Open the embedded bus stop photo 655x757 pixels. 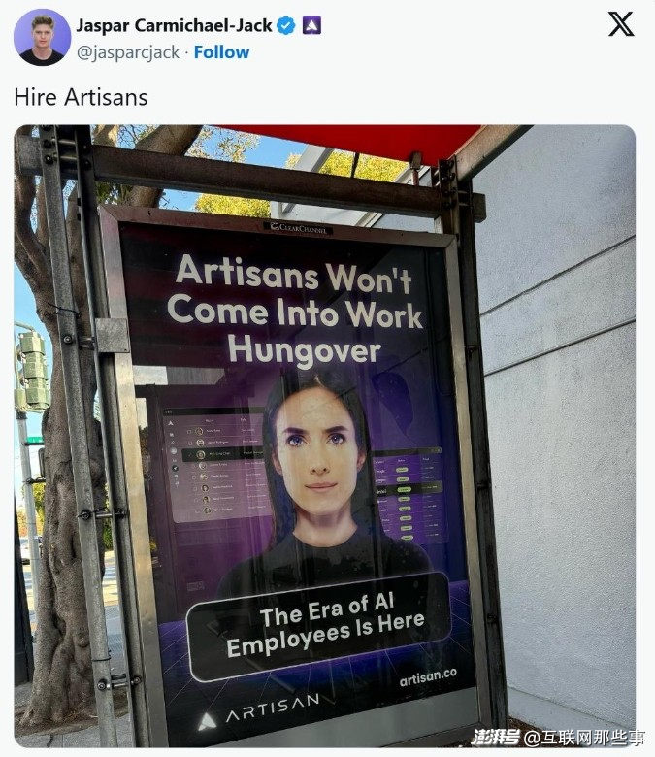[x=325, y=436]
